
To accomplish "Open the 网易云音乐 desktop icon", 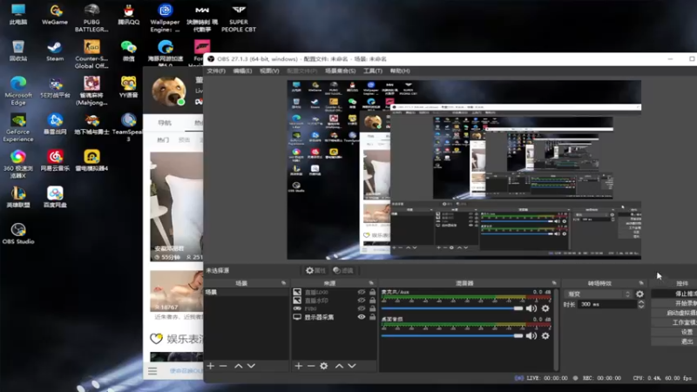I will (55, 160).
